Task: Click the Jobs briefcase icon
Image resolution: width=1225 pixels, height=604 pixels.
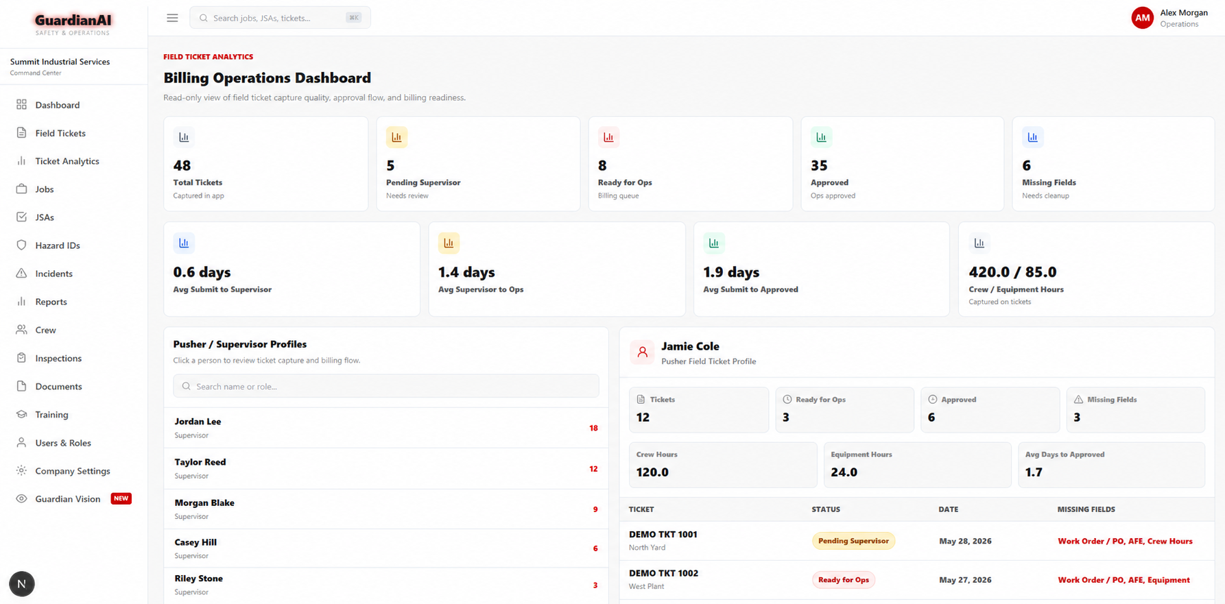Action: click(x=21, y=189)
